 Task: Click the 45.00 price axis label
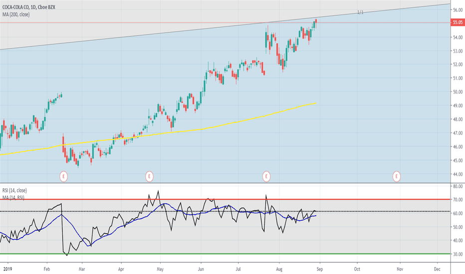tap(458, 160)
